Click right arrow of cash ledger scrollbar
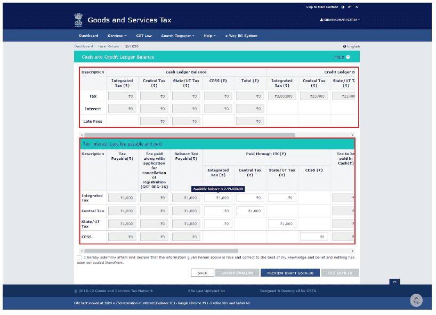The width and height of the screenshot is (436, 315). click(x=352, y=135)
